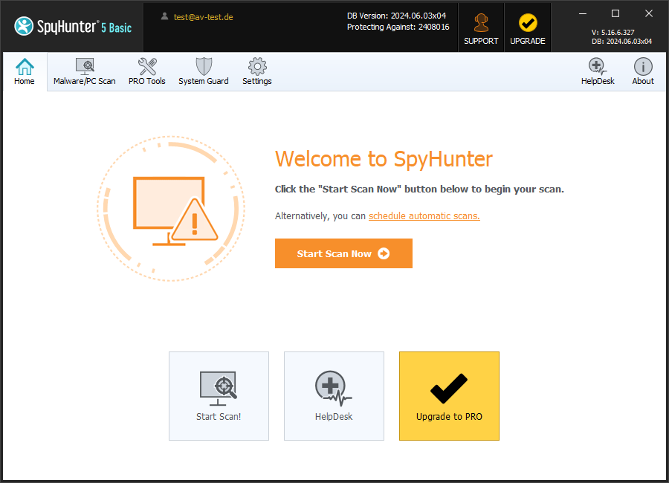Select the yellow Upgrade to PRO tile
Viewport: 669px width, 483px height.
point(449,396)
